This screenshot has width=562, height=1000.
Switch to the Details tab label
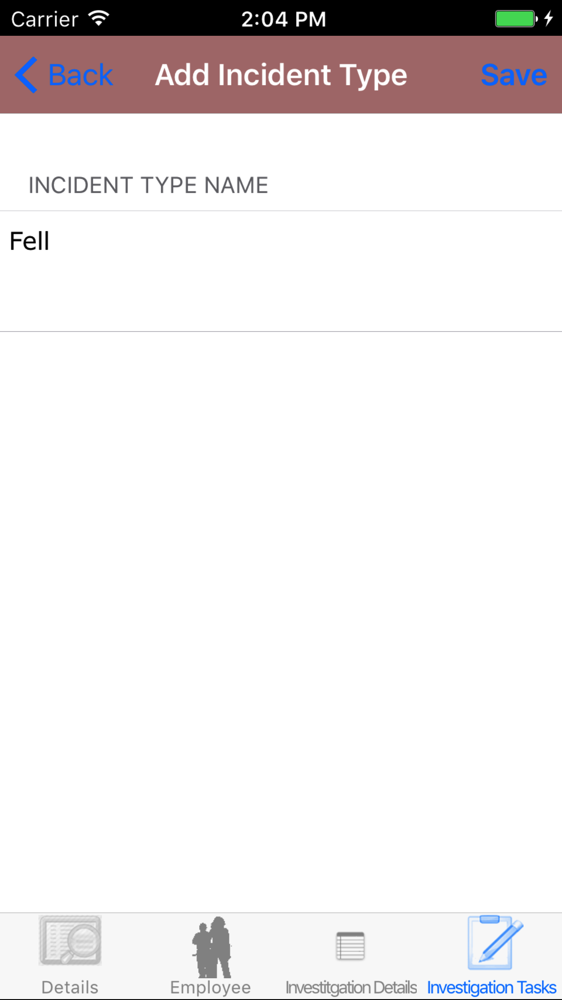pos(70,987)
